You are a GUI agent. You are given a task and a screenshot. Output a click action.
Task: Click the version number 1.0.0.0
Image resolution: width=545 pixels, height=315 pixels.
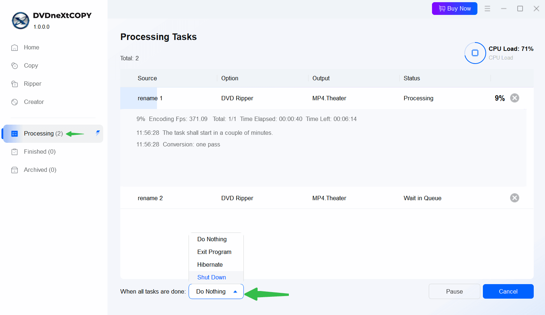click(41, 27)
